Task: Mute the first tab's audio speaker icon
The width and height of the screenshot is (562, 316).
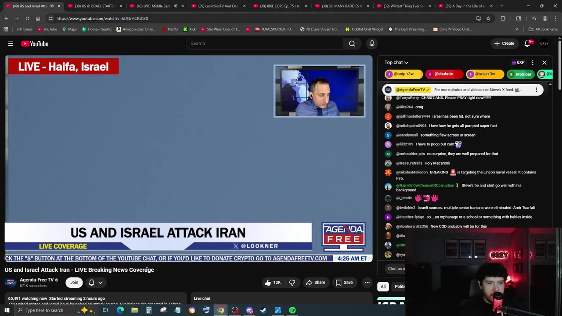Action: coord(52,6)
